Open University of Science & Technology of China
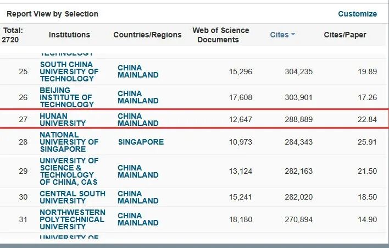The width and height of the screenshot is (389, 248). coord(69,171)
